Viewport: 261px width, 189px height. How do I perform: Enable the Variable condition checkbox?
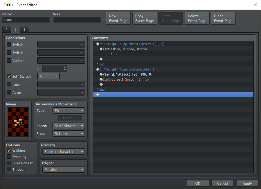click(9, 61)
